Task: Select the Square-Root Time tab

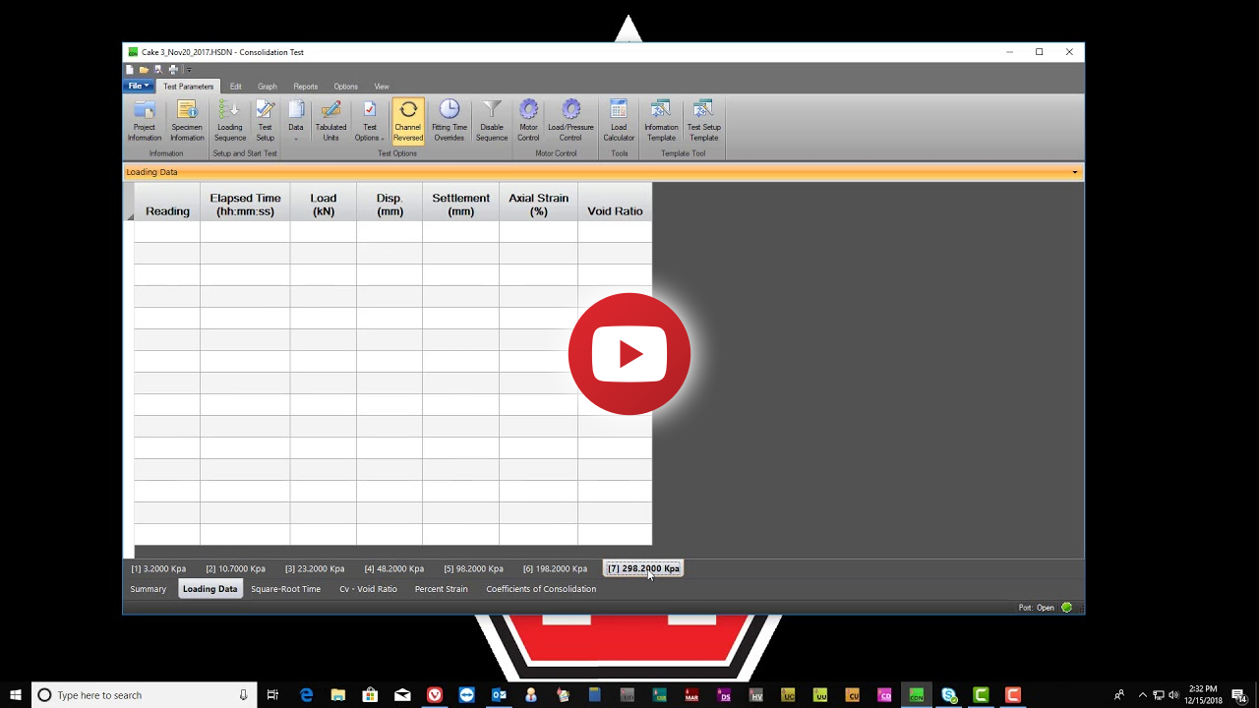Action: tap(285, 589)
